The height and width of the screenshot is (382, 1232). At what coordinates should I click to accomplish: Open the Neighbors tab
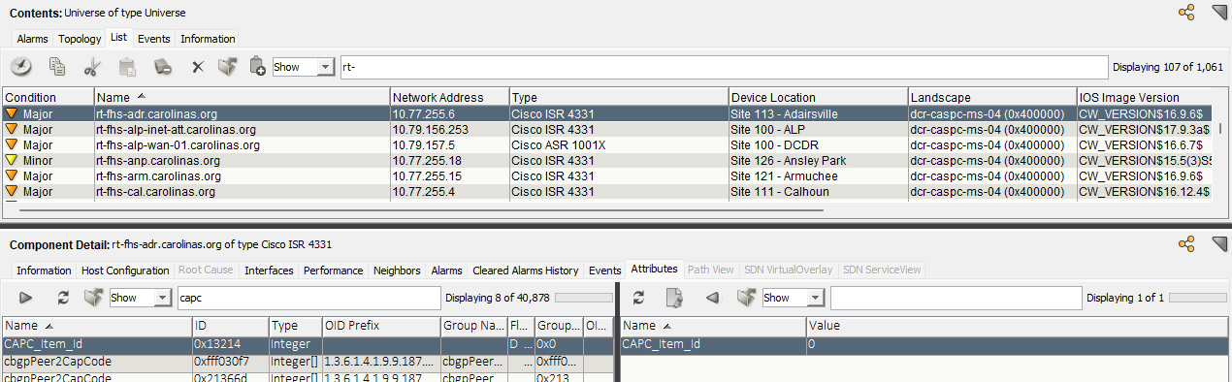point(397,271)
